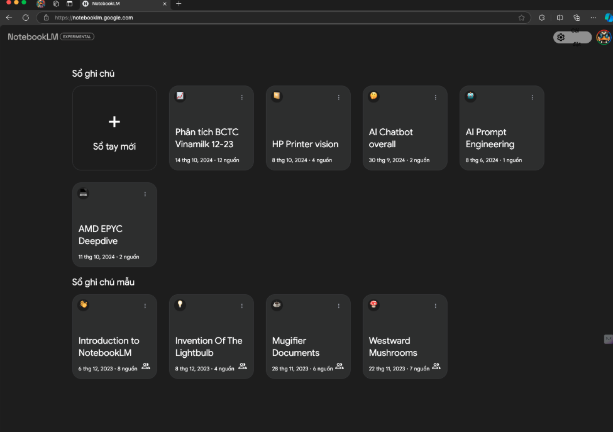Click the shared-people icon on Introduction to NotebookLM
Viewport: 613px width, 432px height.
[146, 367]
